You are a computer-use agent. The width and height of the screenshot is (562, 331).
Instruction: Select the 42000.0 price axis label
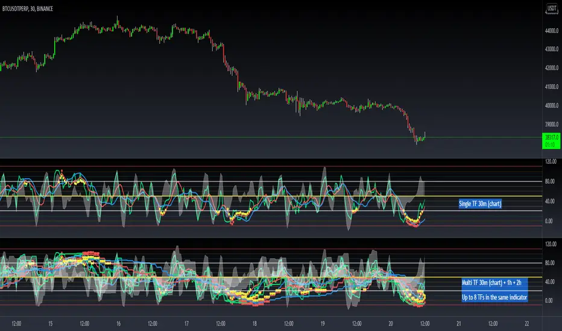(552, 67)
